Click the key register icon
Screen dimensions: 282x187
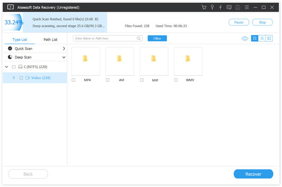[x=212, y=7]
